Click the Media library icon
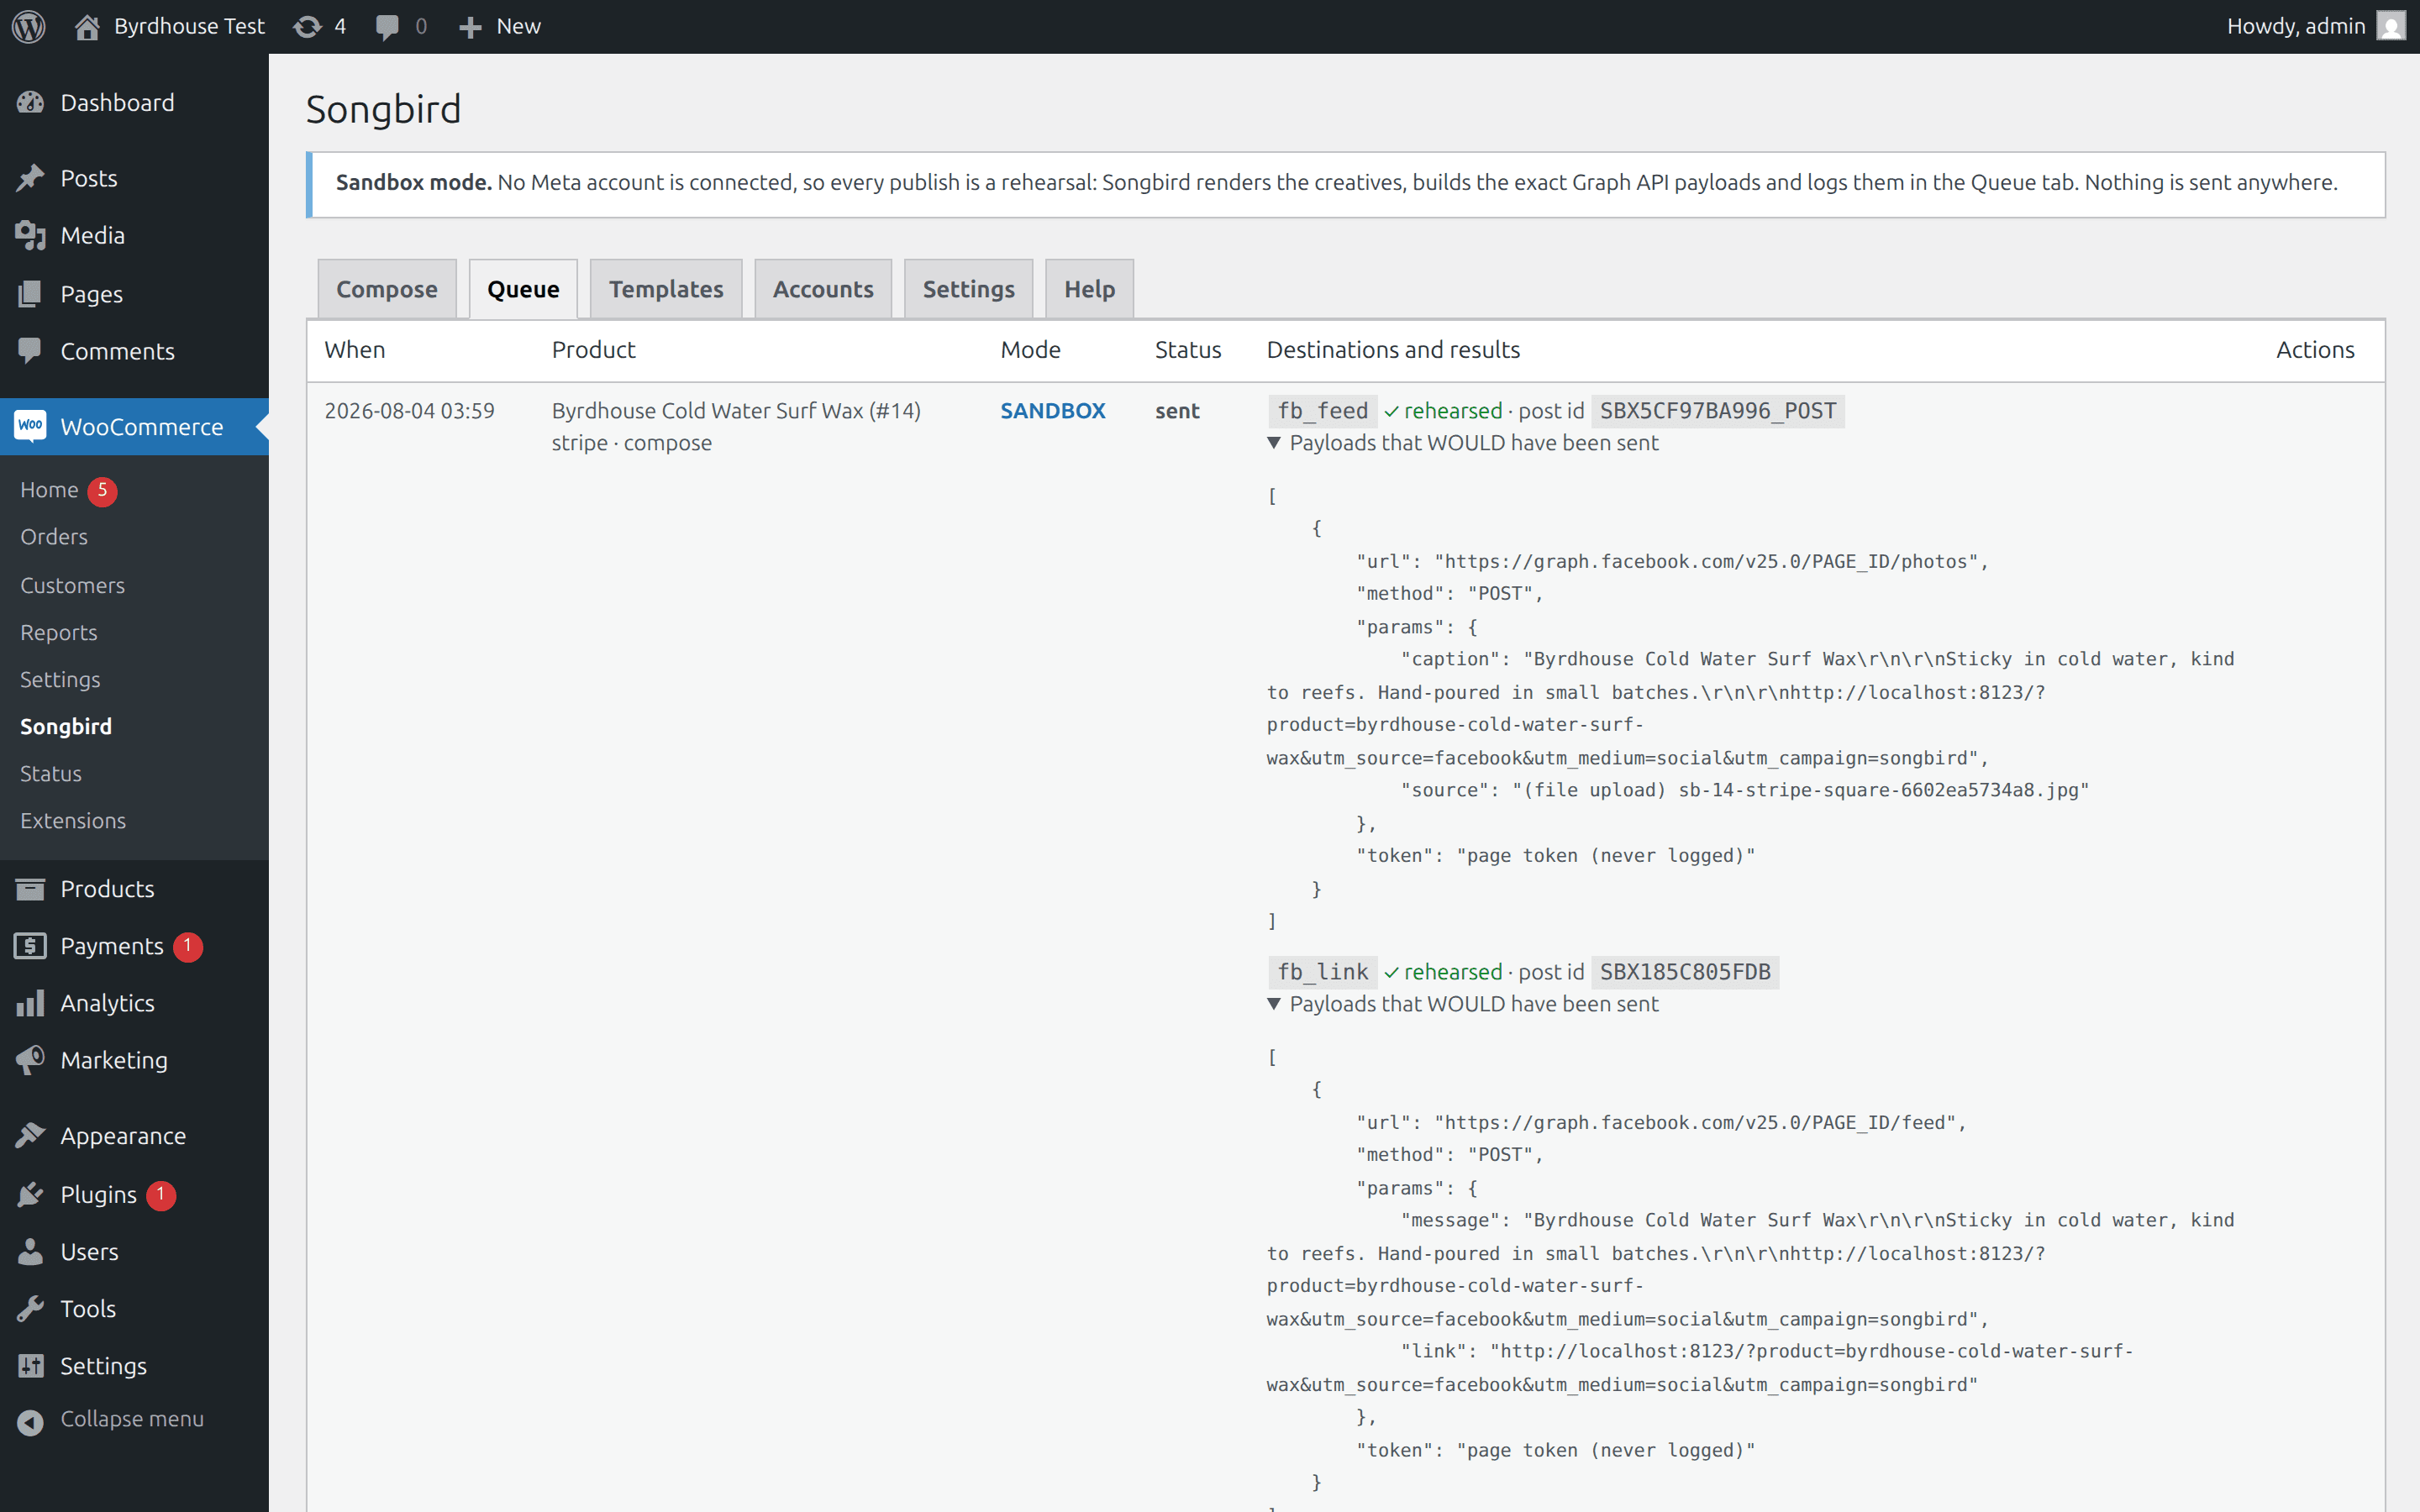2420x1512 pixels. [30, 235]
